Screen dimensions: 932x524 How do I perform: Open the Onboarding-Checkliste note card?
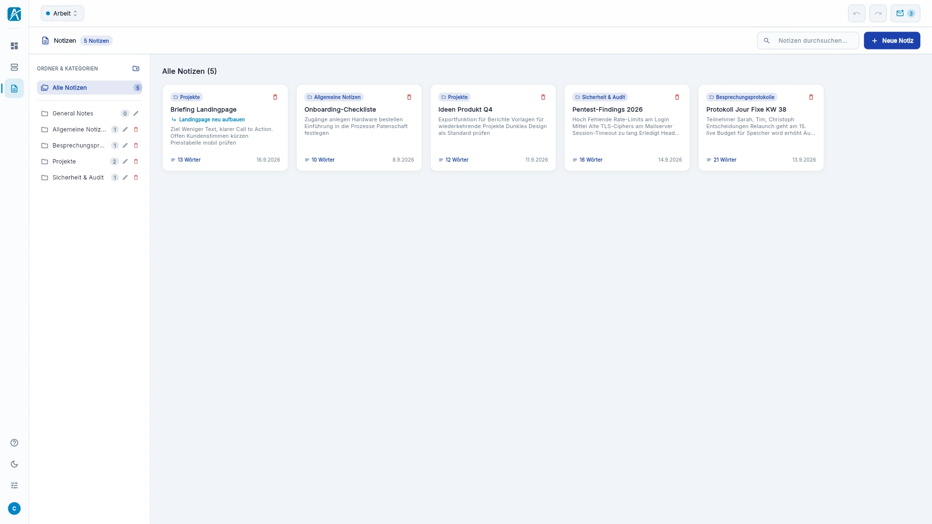click(359, 128)
